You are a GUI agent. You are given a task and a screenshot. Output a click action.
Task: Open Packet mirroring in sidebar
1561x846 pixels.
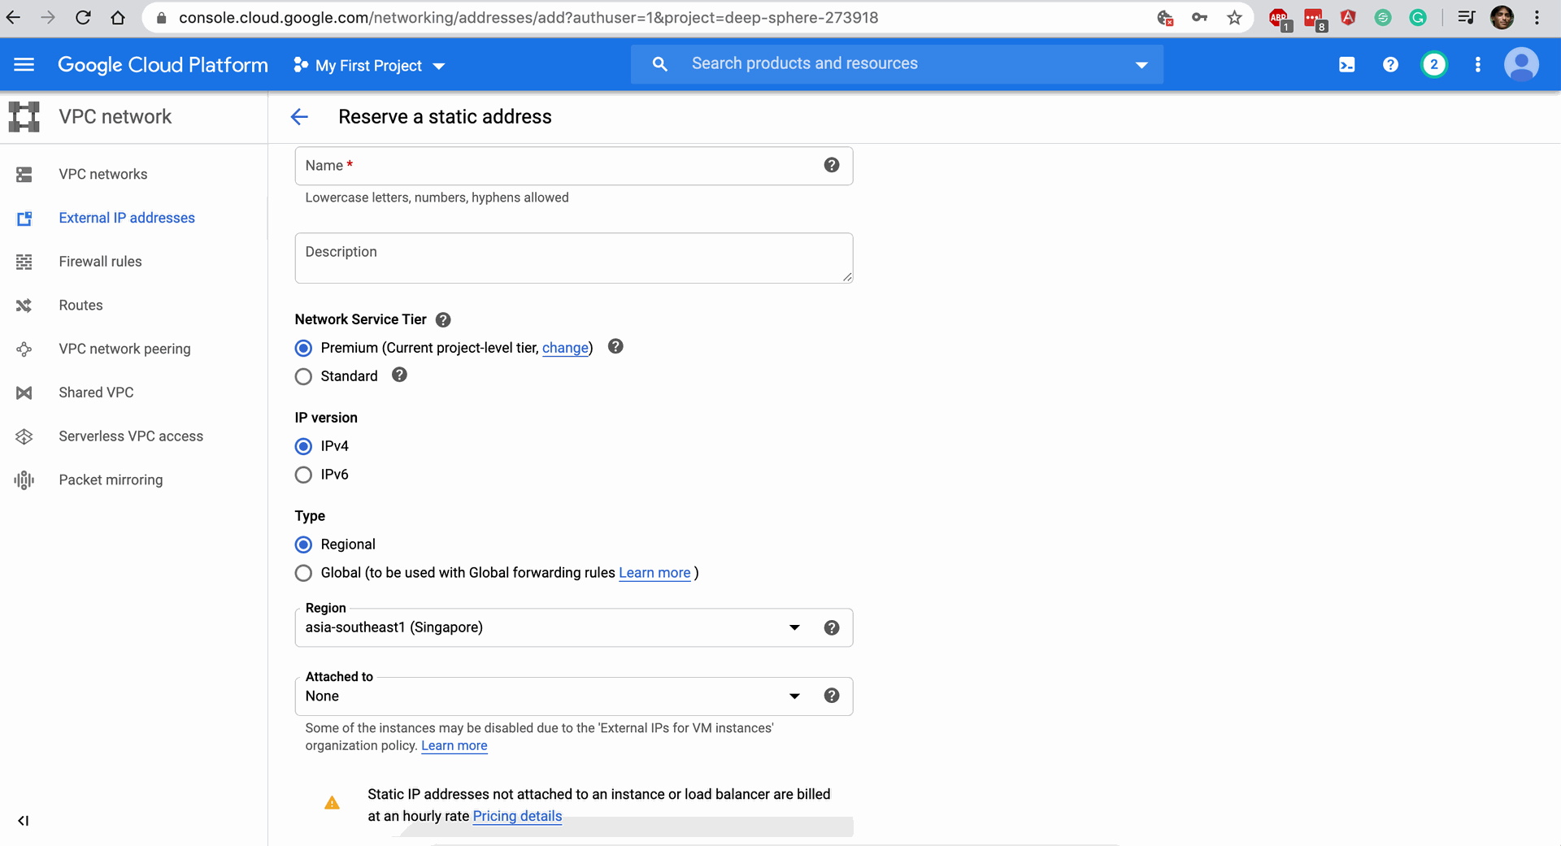click(x=111, y=480)
